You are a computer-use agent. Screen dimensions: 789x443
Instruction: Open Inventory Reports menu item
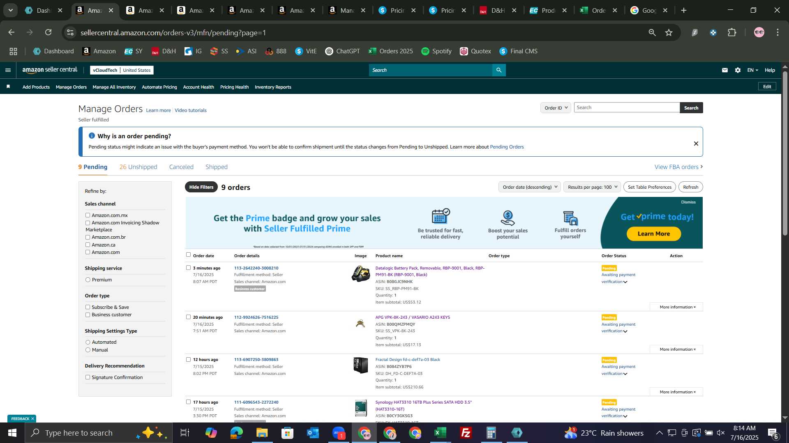273,87
